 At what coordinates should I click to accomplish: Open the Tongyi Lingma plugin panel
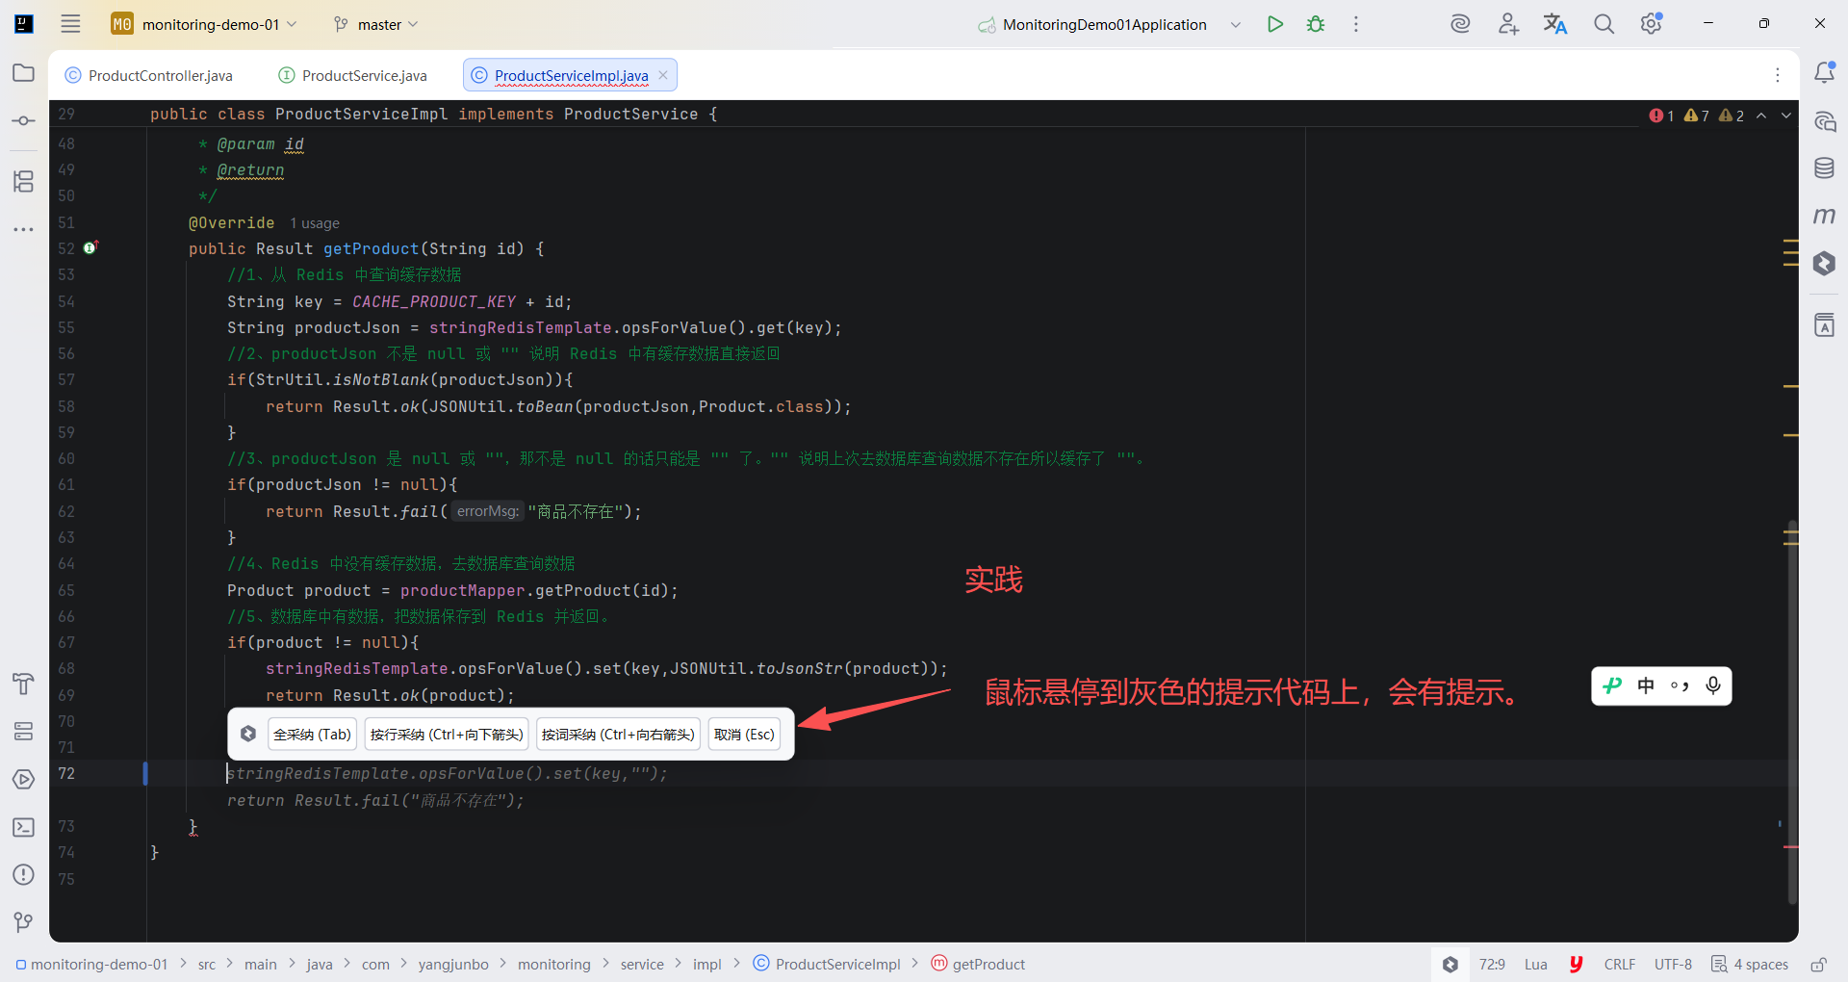1824,263
